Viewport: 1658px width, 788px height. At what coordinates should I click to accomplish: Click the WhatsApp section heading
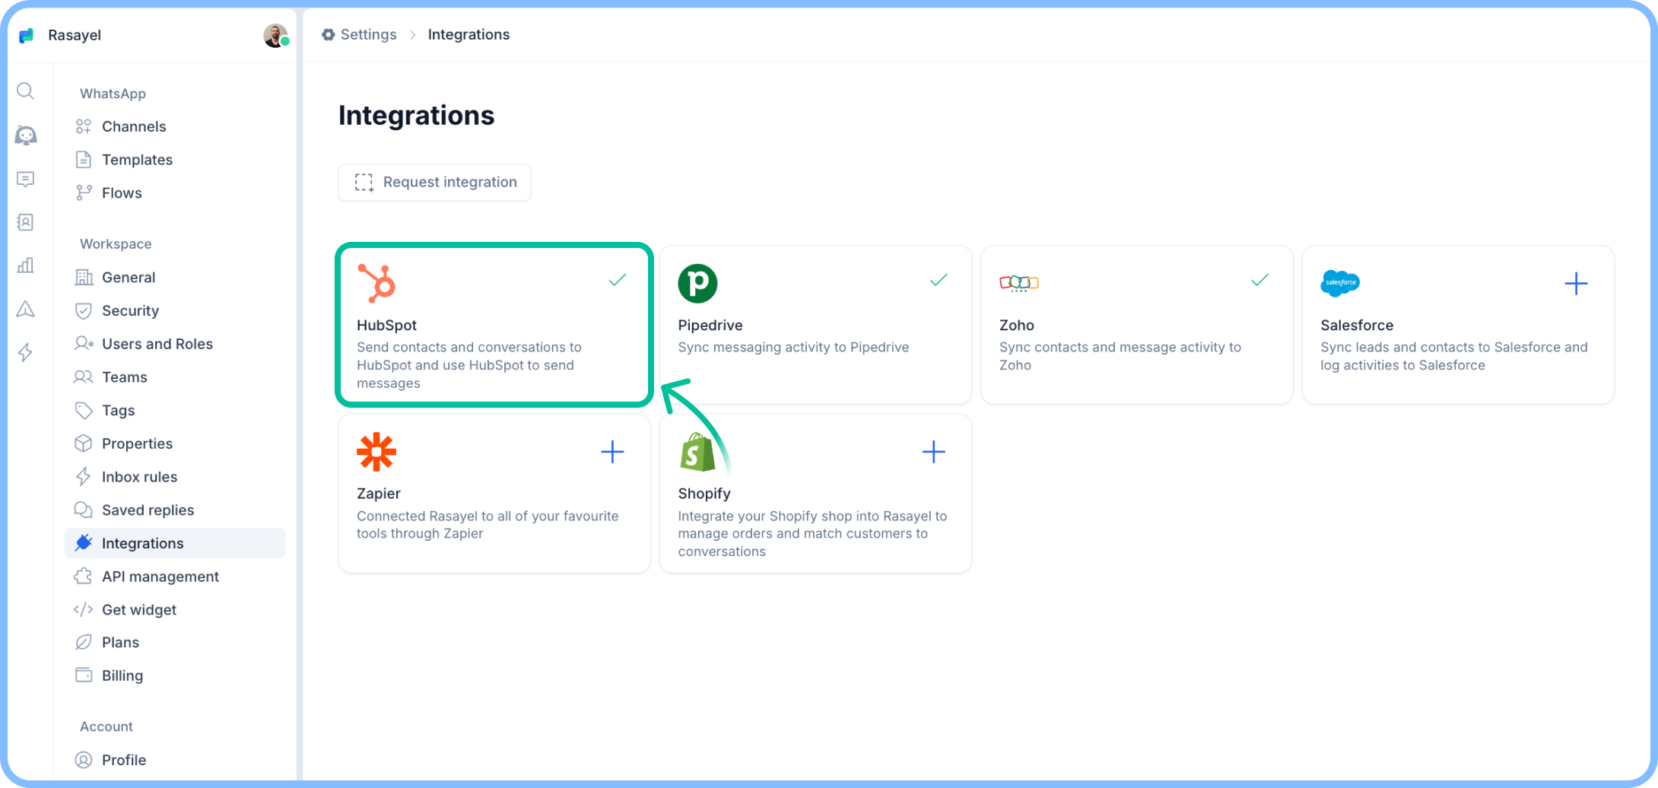tap(113, 94)
